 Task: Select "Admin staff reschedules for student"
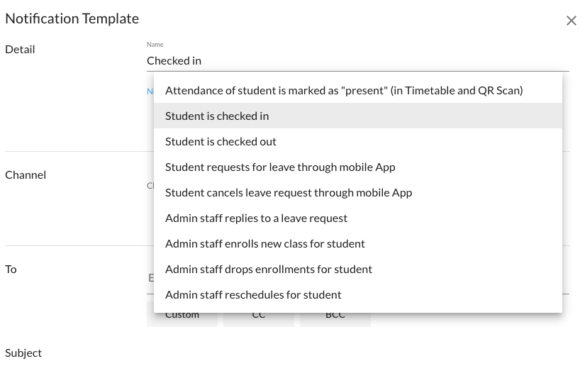point(253,295)
